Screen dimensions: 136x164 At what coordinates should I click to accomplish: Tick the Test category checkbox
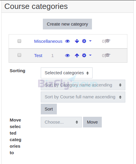point(19,55)
